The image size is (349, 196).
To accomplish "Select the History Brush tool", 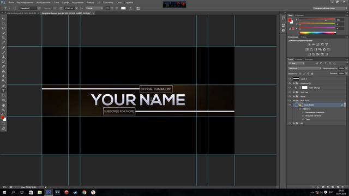I will click(3, 62).
